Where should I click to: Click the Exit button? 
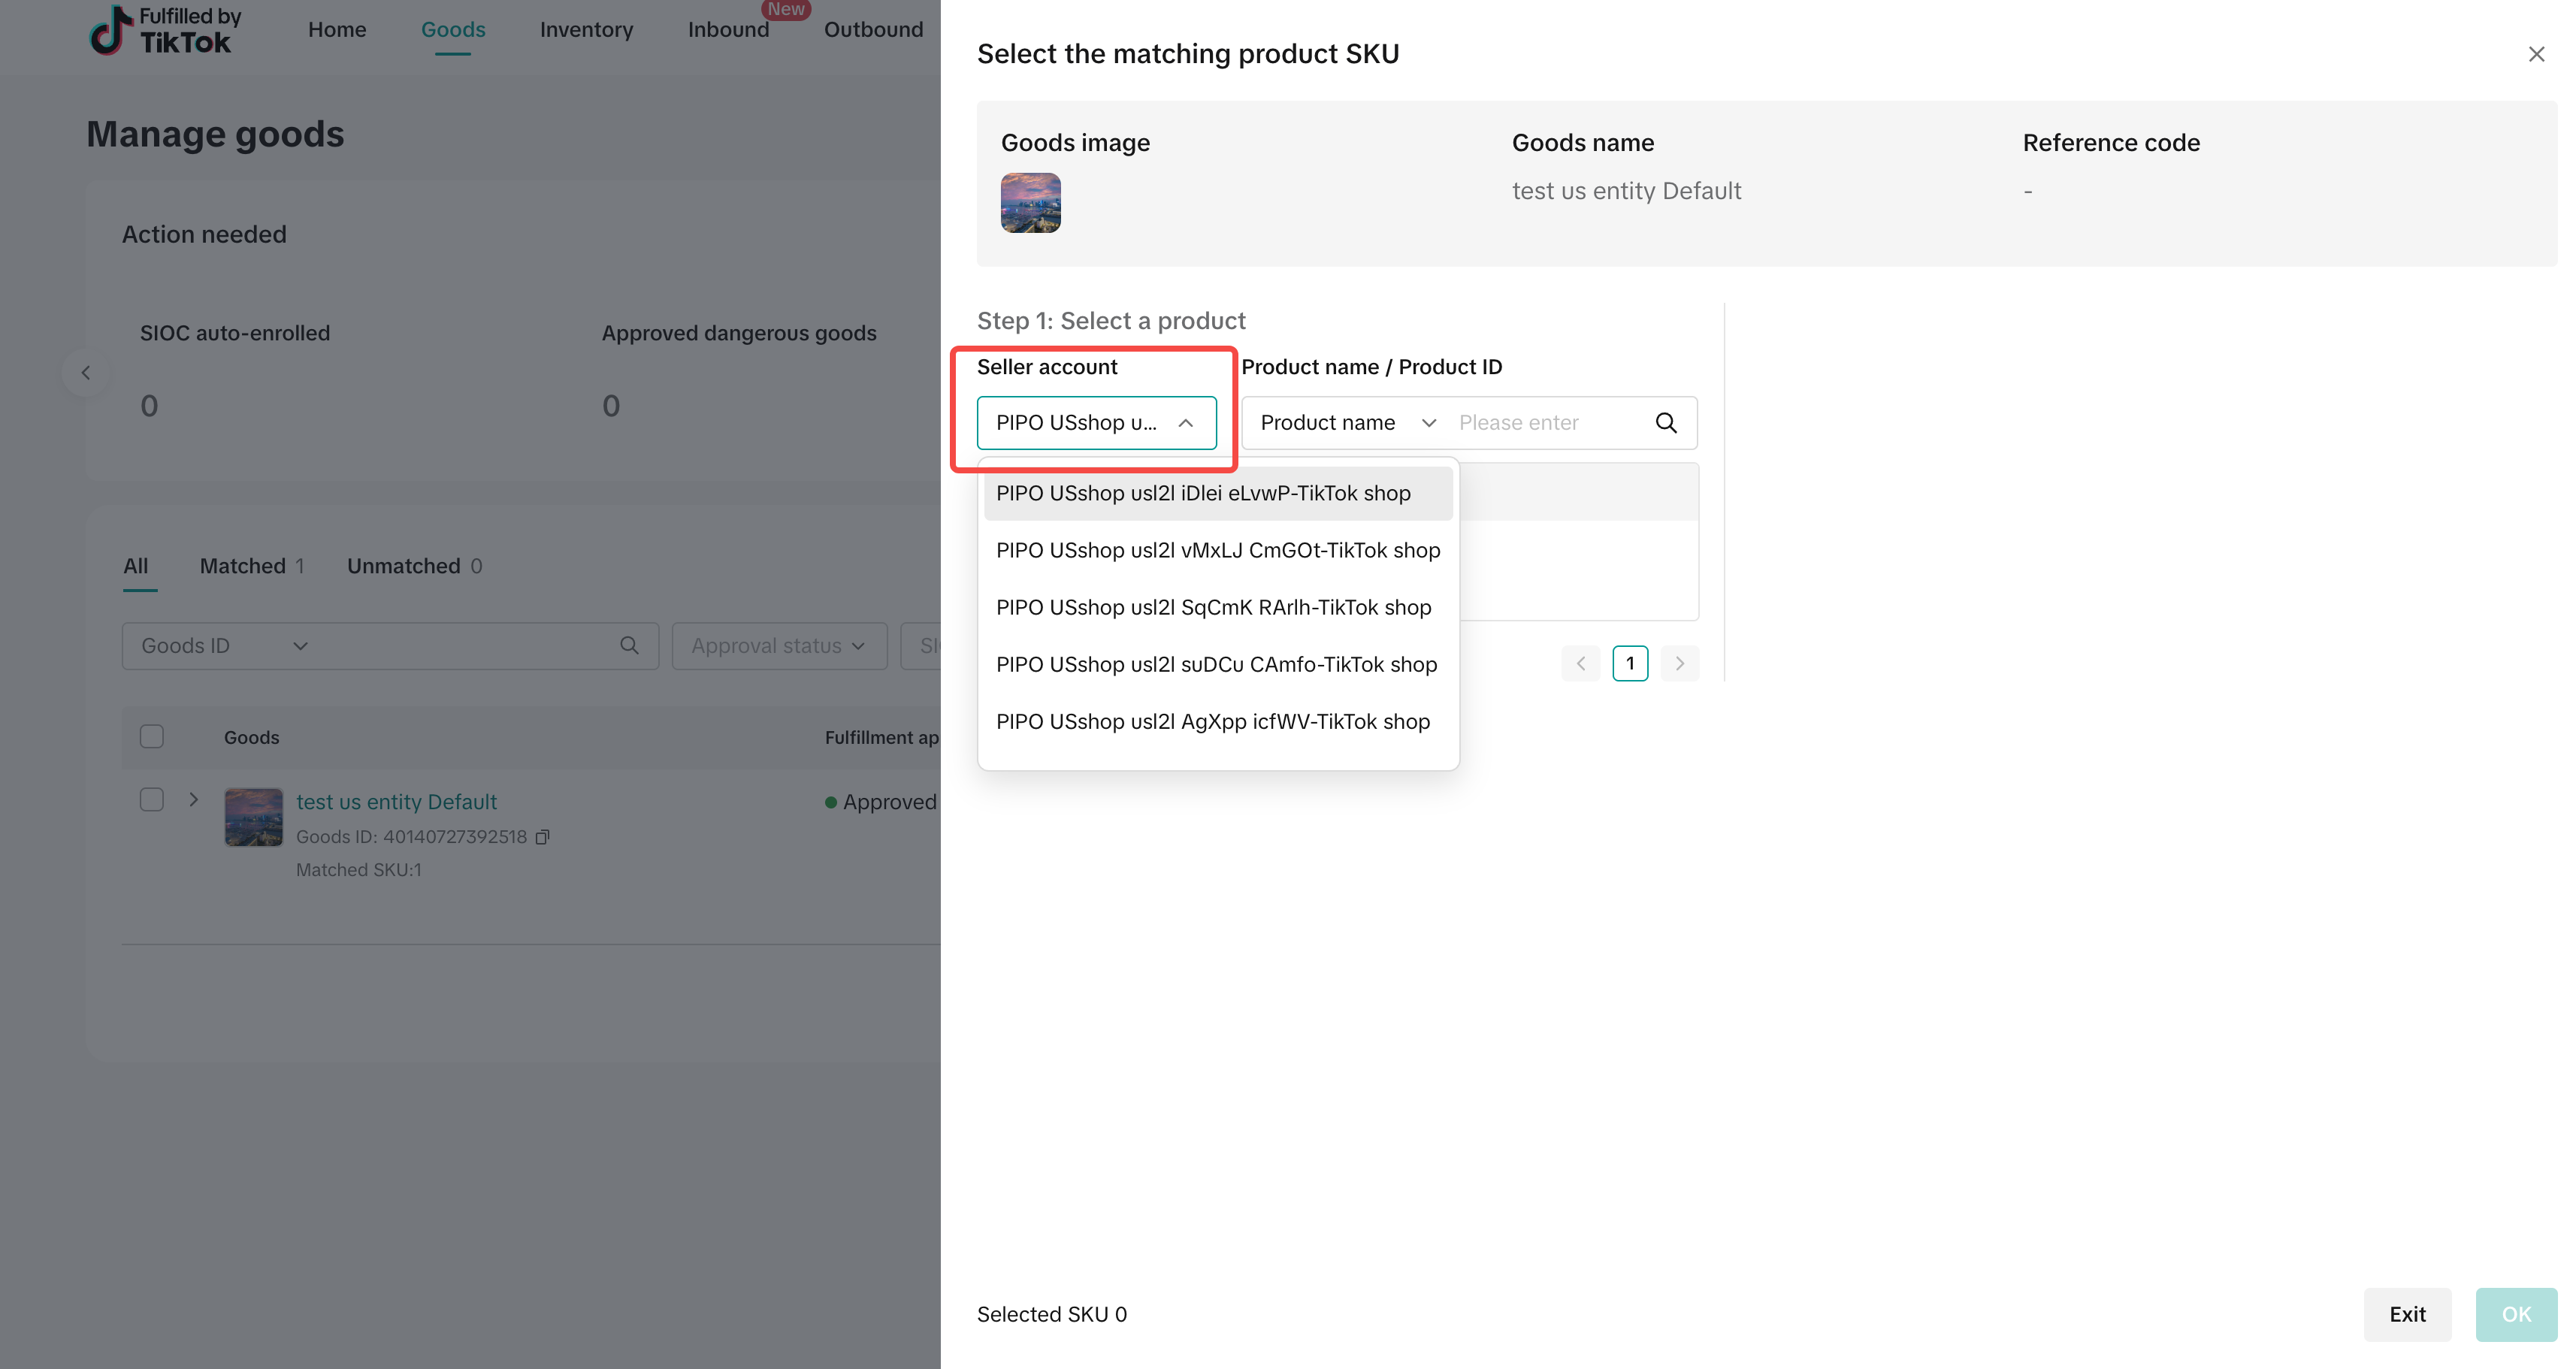click(x=2406, y=1314)
